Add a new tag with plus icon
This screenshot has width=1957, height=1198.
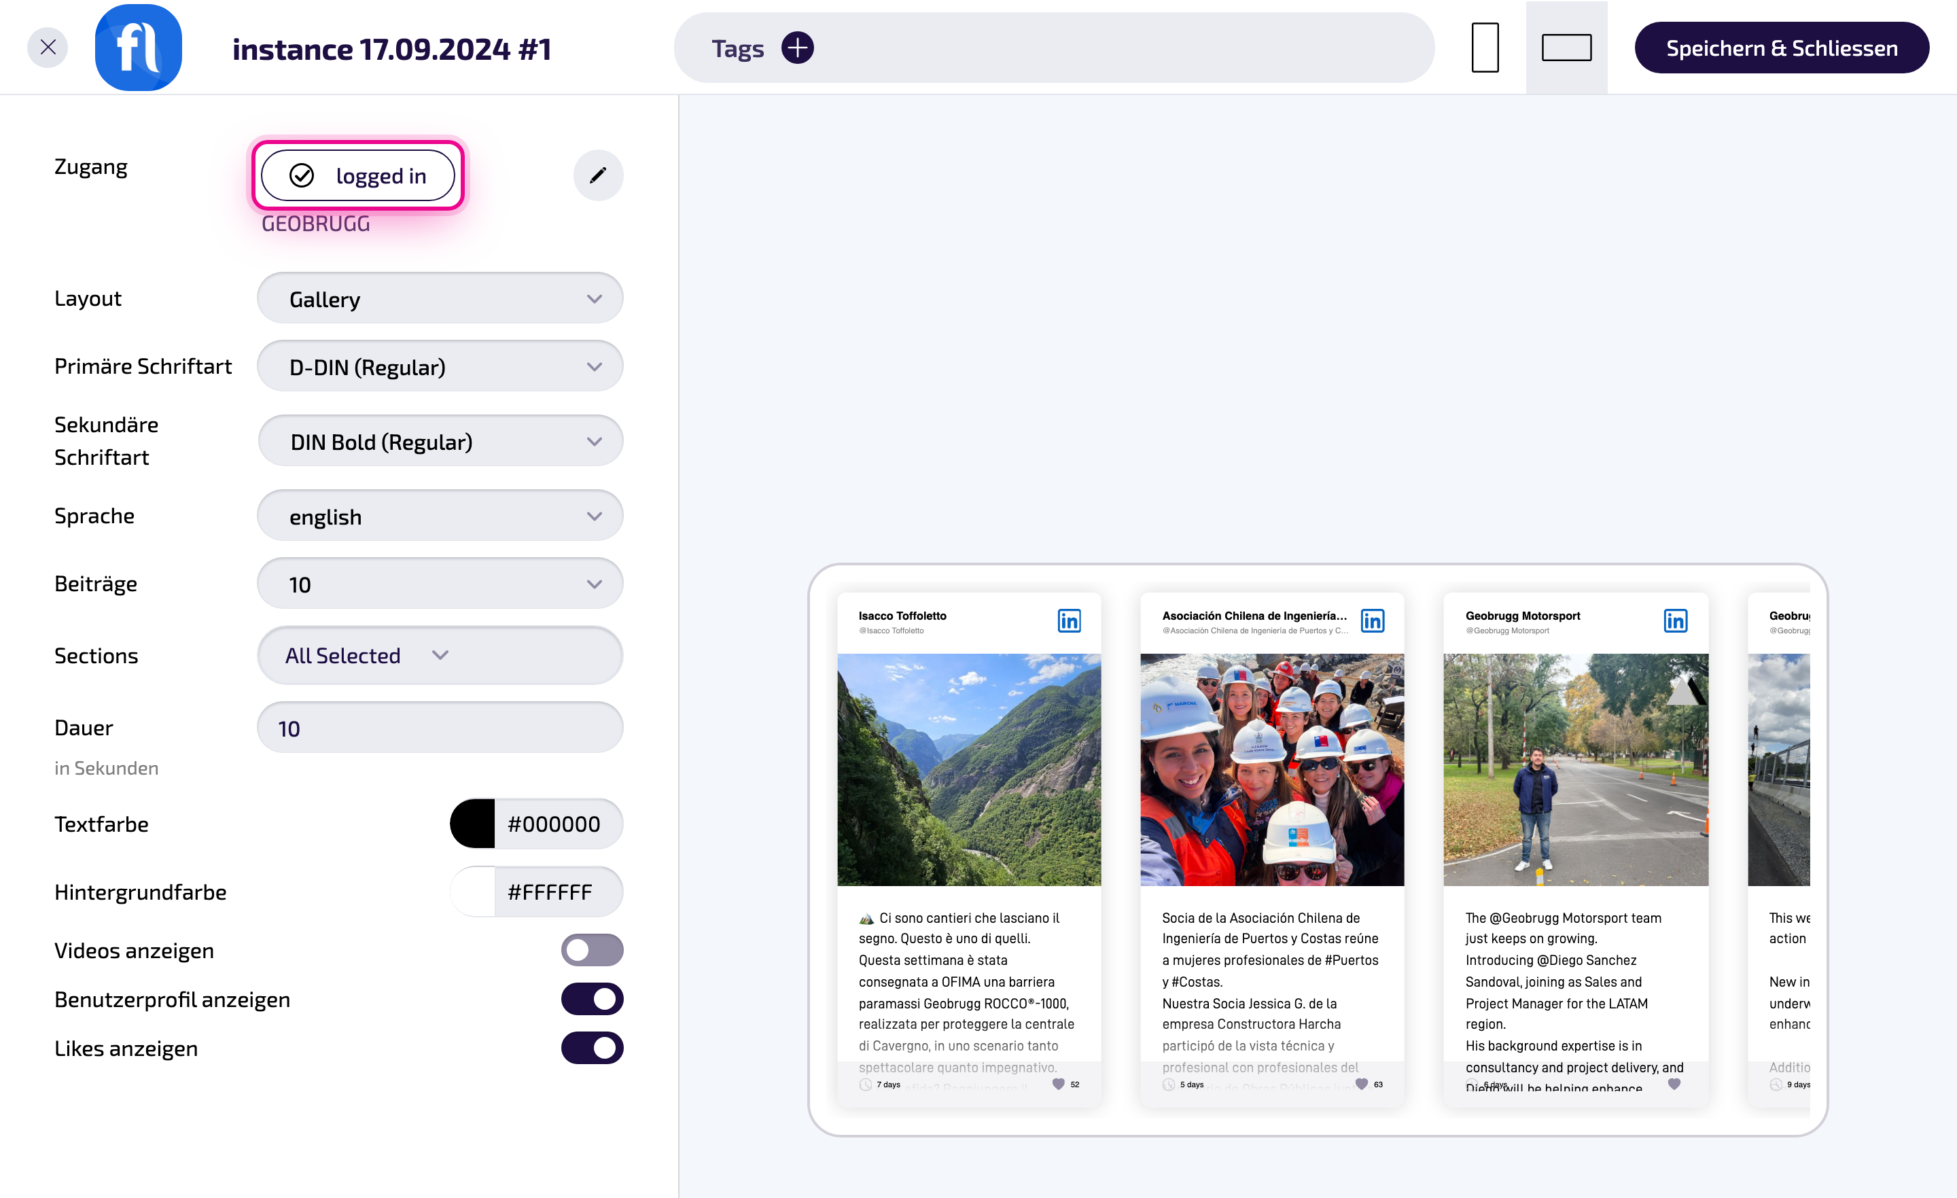[x=798, y=48]
